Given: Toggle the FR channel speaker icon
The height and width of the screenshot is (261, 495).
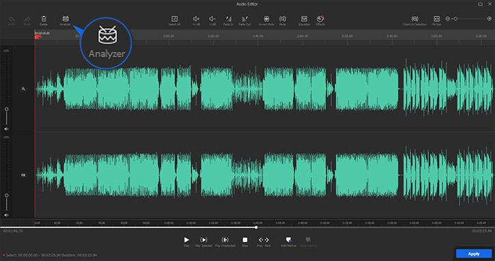Looking at the screenshot, I should [x=6, y=215].
